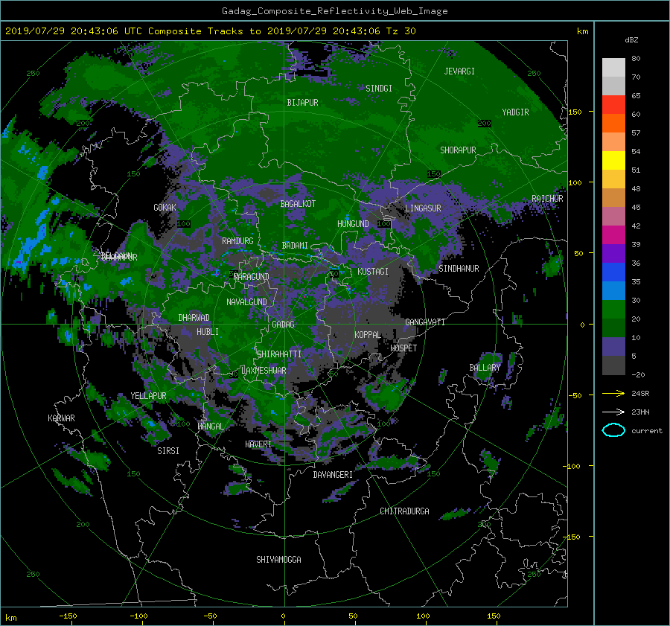Click the YADGIR city label
Image resolution: width=670 pixels, height=626 pixels.
(x=515, y=112)
